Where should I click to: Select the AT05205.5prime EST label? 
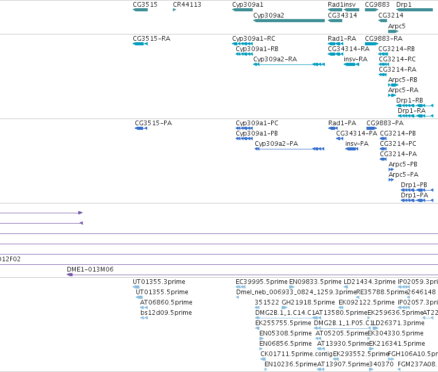[x=341, y=333]
